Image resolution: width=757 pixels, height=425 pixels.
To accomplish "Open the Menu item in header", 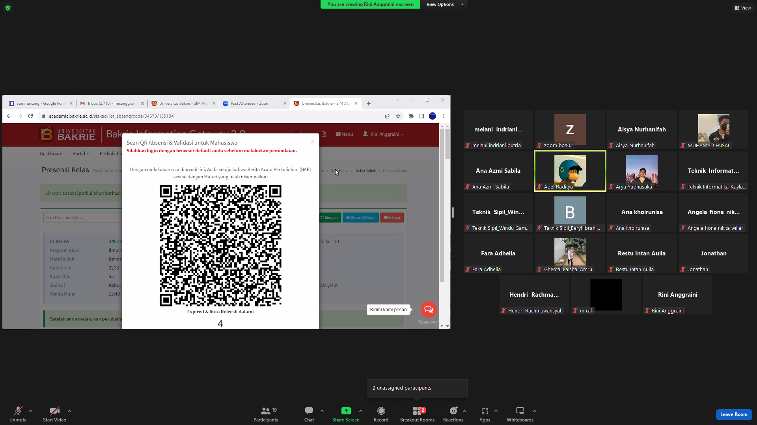I will (344, 134).
